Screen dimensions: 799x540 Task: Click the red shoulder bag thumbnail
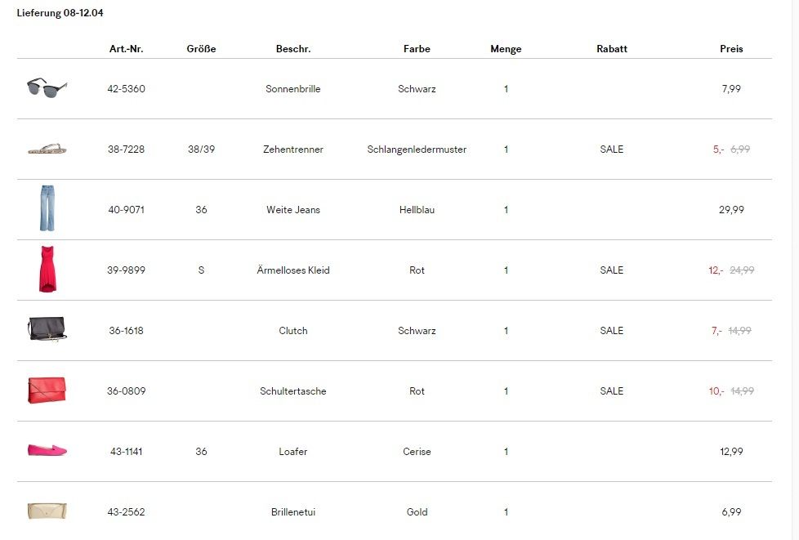coord(47,390)
